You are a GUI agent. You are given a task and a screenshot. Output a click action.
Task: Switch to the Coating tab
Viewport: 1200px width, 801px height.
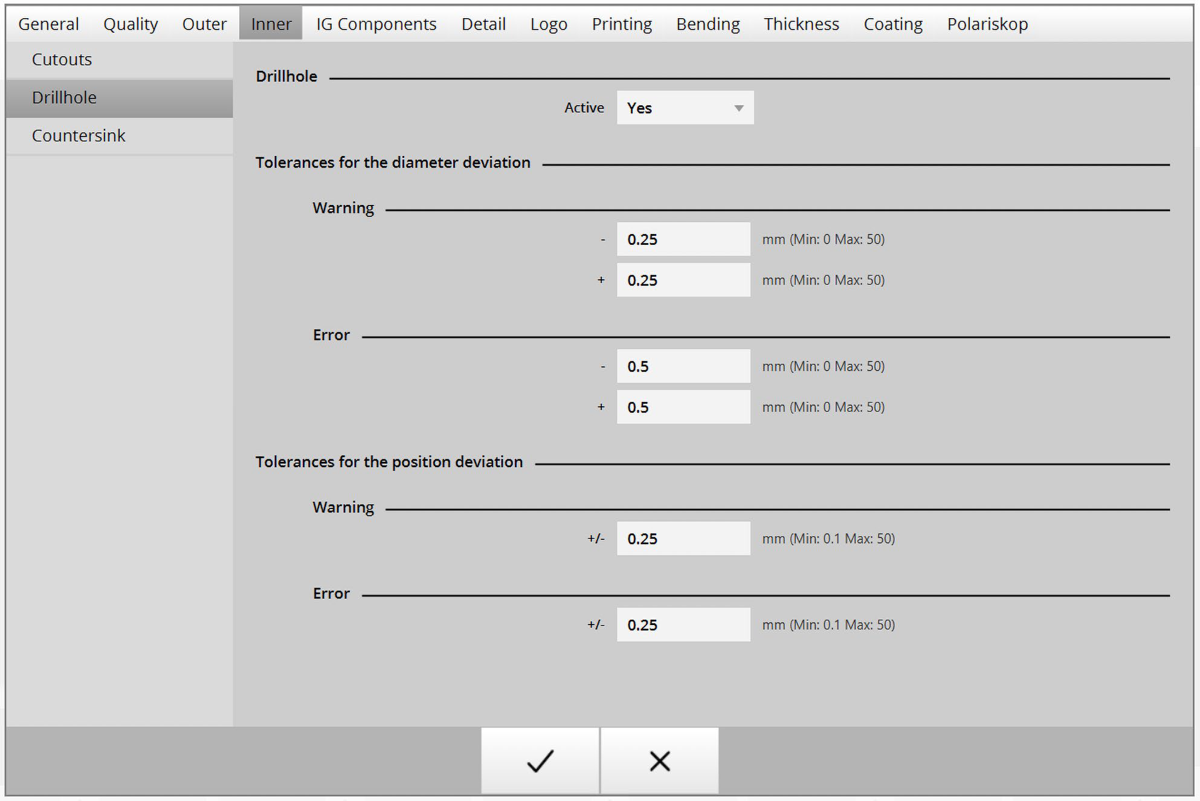[892, 24]
